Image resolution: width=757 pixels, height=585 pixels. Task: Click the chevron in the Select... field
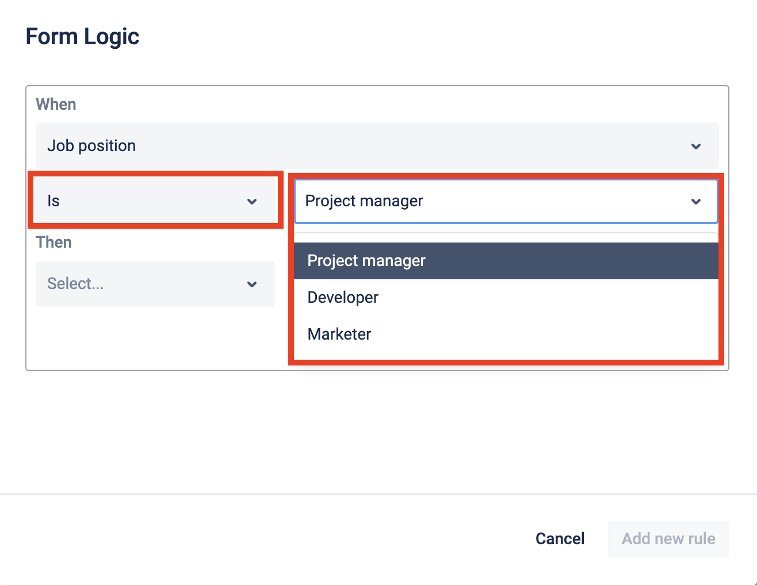pos(251,284)
